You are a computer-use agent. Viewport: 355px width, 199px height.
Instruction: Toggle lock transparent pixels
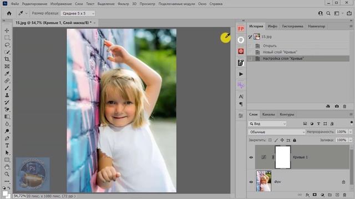point(270,140)
